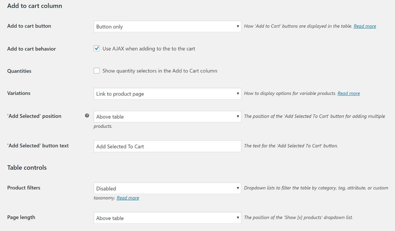Uncheck 'Use AJAX when adding to the cart'
395x231 pixels.
96,48
